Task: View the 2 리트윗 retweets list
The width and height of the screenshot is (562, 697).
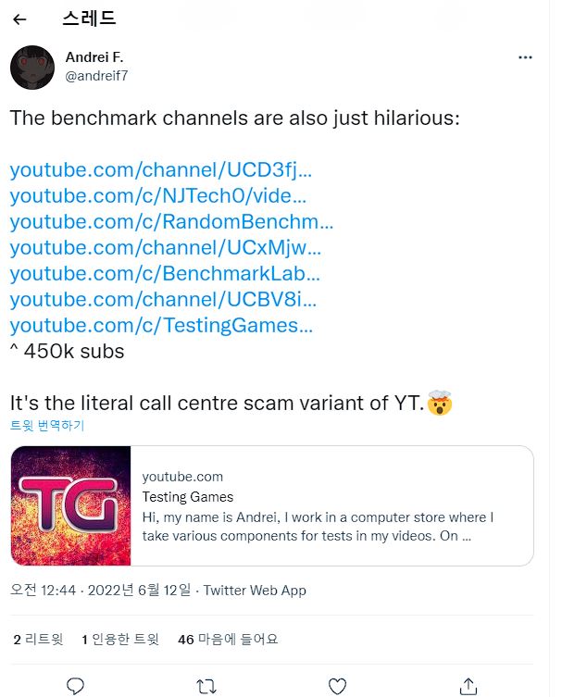Action: (38, 639)
